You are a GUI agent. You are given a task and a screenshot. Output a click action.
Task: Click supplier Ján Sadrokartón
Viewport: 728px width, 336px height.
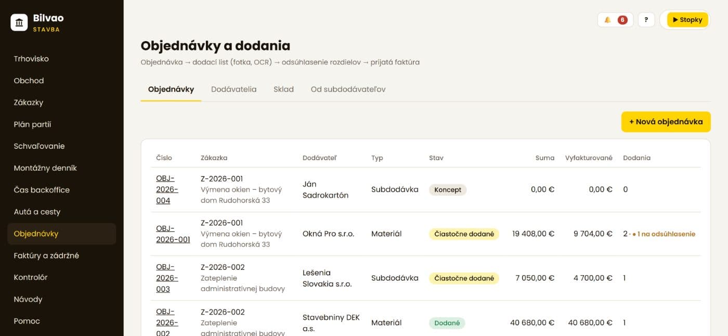326,190
